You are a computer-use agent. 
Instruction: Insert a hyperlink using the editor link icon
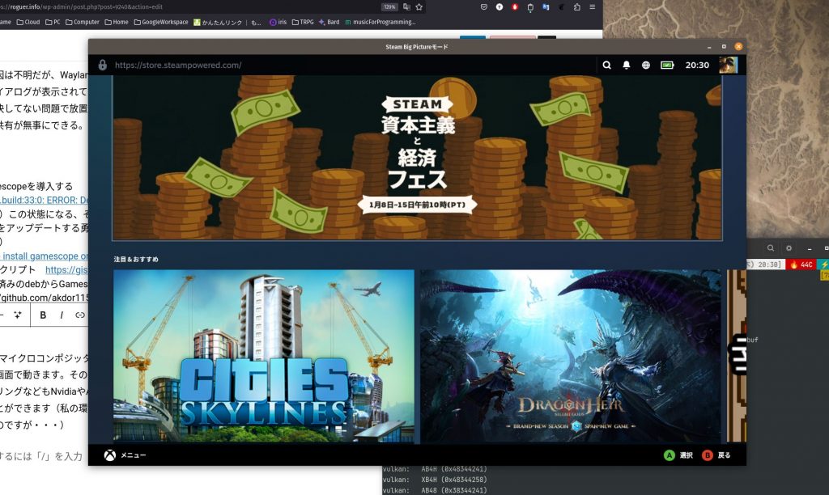tap(81, 315)
